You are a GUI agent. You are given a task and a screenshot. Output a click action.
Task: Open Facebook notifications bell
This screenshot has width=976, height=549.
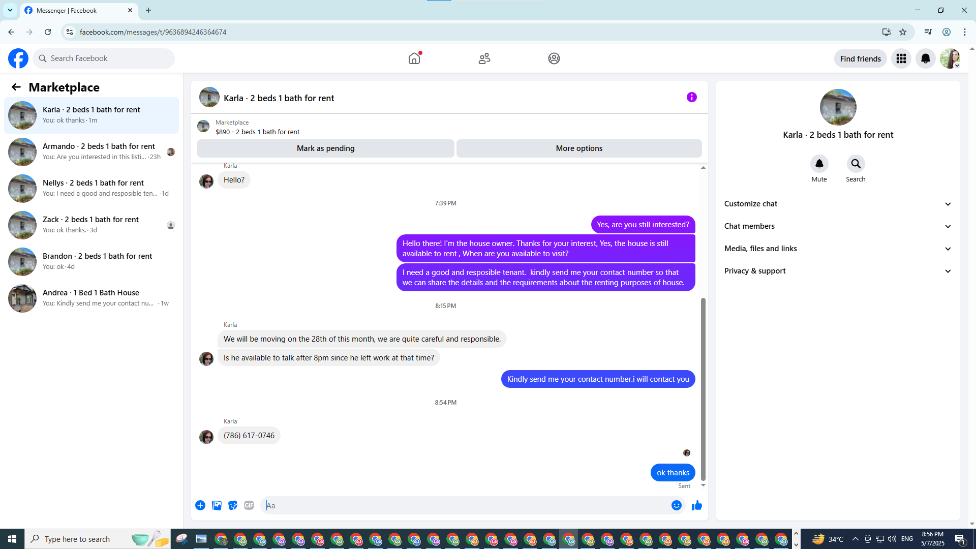(x=925, y=58)
